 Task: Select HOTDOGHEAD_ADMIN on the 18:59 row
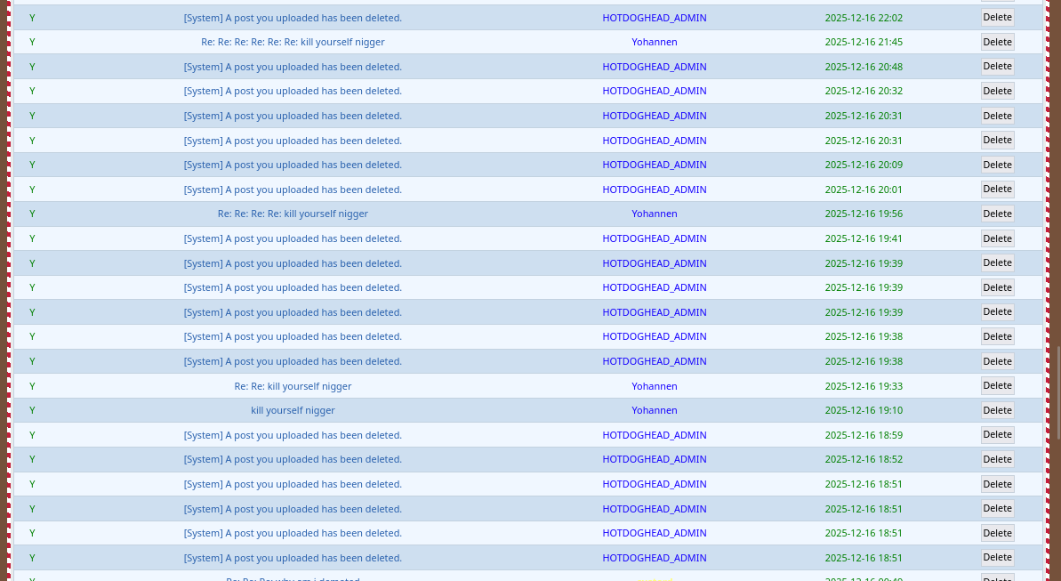(654, 435)
